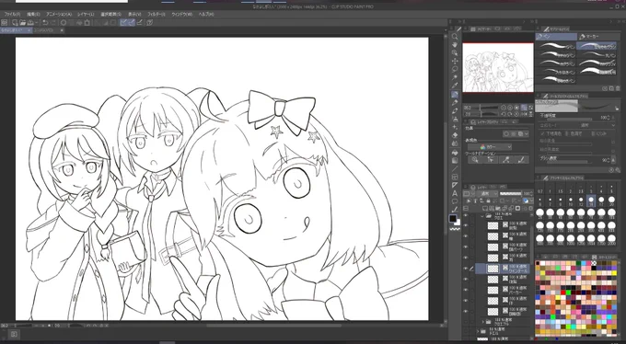The image size is (626, 344).
Task: Hide the top open folder layer
Action: tap(466, 216)
